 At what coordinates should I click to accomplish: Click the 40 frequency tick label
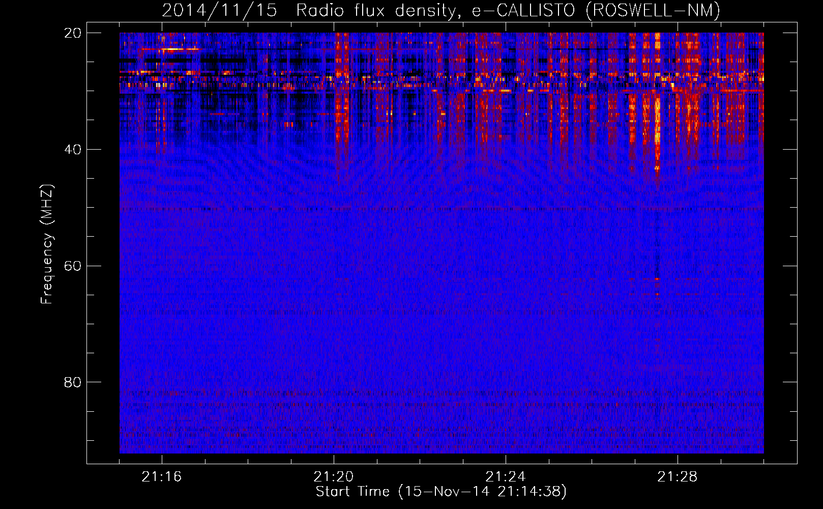tap(73, 150)
